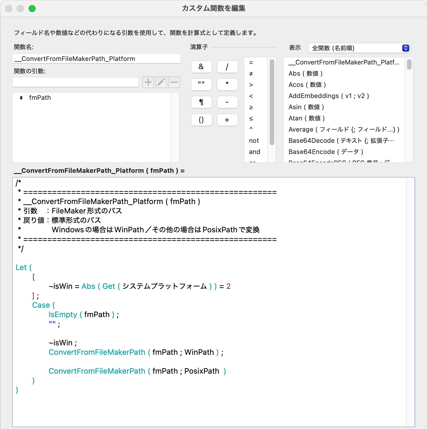
Task: Insert the ampersand concatenation operator
Action: tap(201, 67)
